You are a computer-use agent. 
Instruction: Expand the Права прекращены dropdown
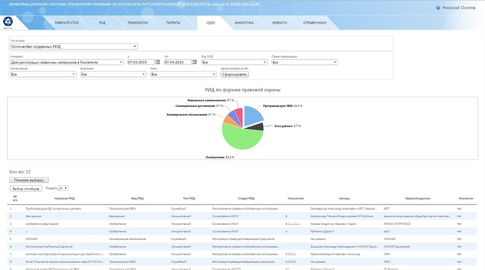pos(304,62)
